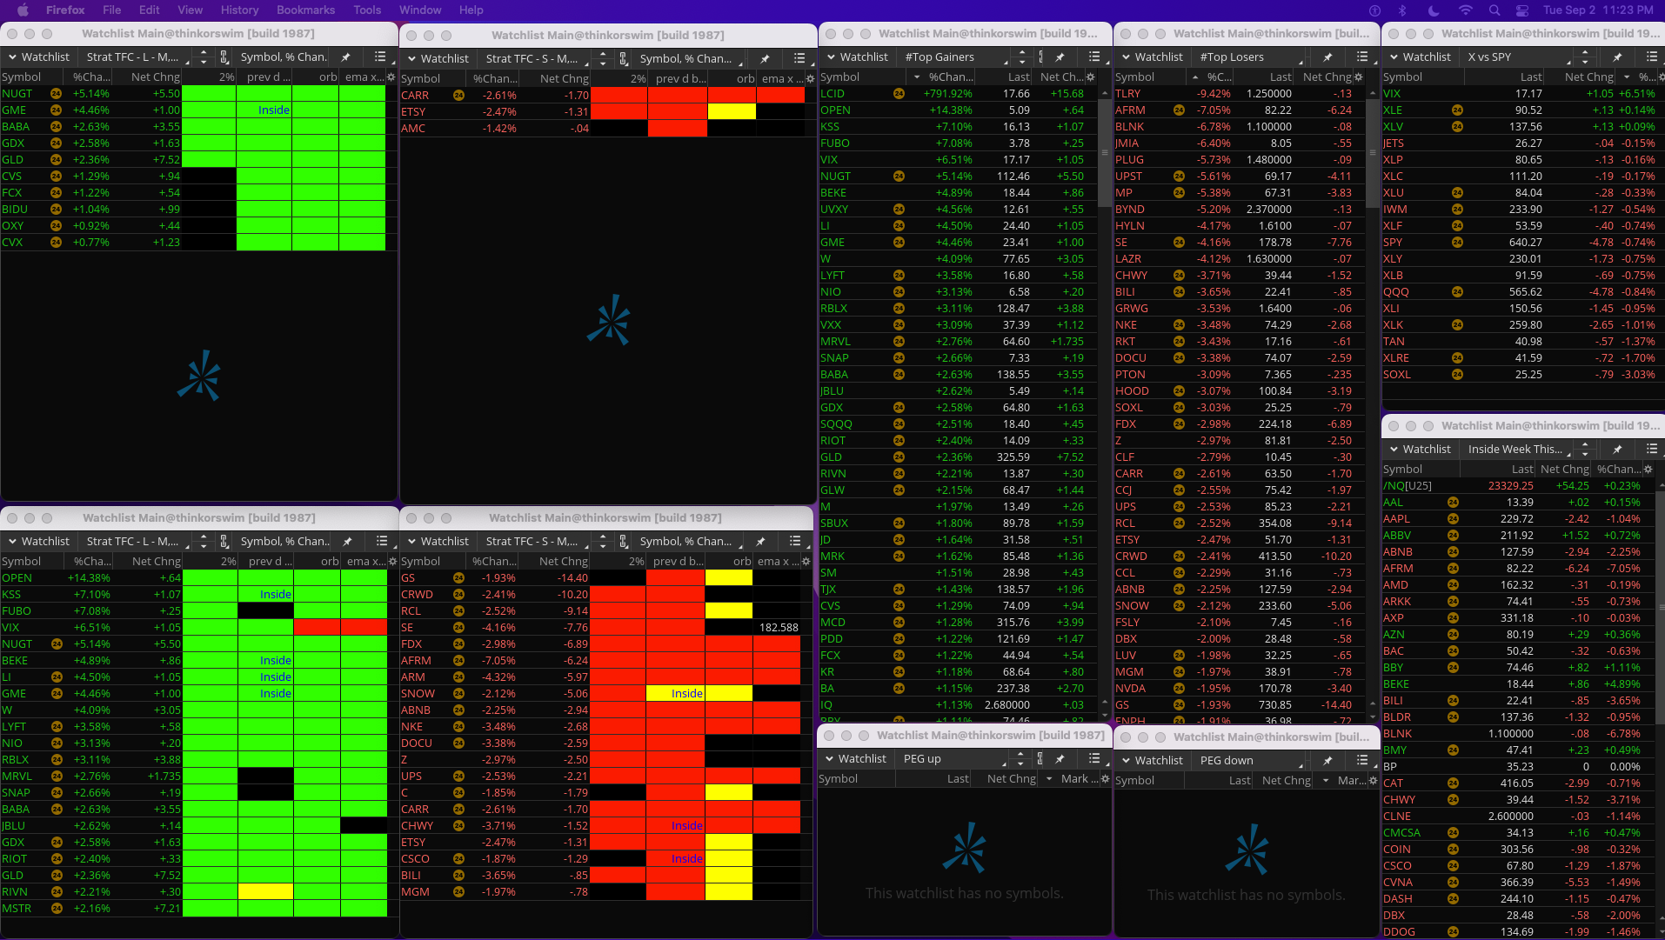Click orb column header in bottom Strat TFC - S window

pos(729,561)
